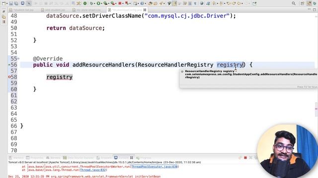Open the Data Source Explorer tab
The image size is (318, 178).
(79, 158)
